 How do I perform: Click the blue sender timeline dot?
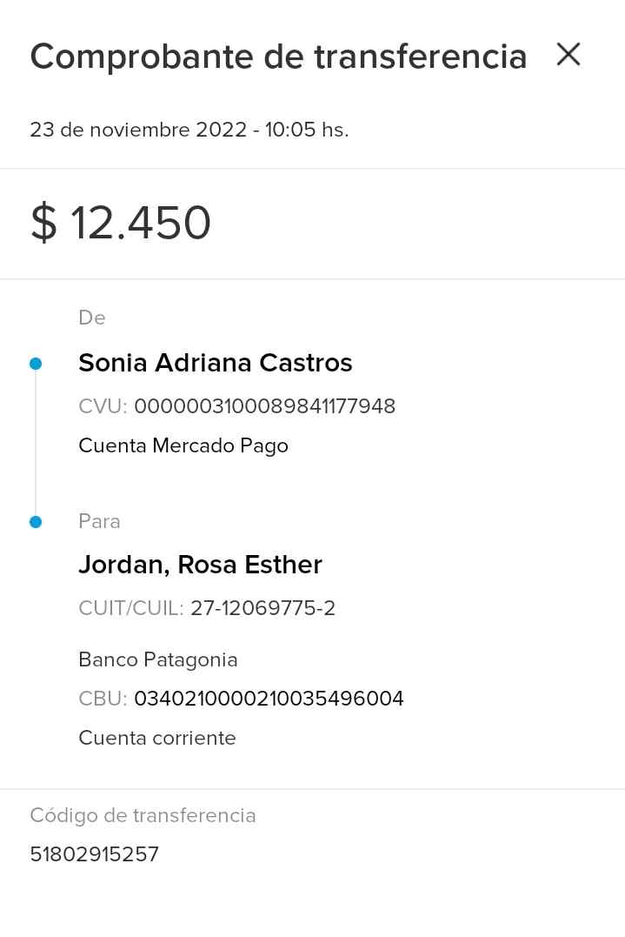pos(36,364)
